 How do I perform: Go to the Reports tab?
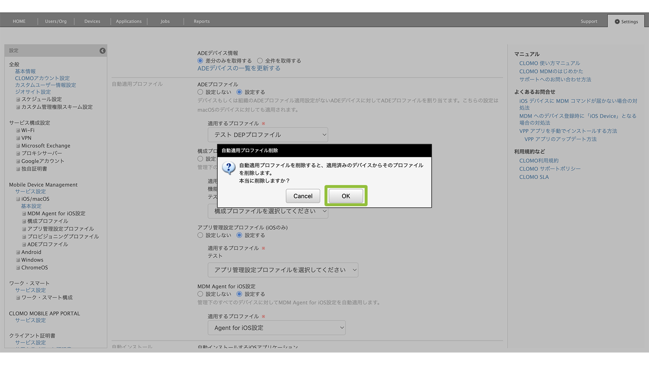coord(201,21)
